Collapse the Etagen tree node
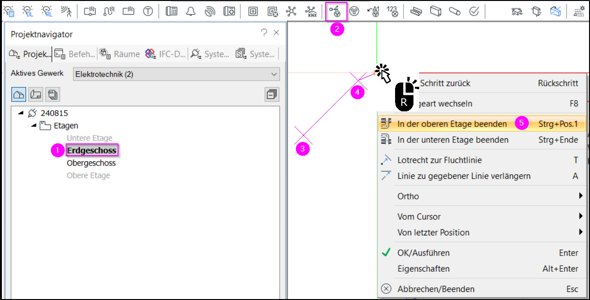590x300 pixels. 33,126
